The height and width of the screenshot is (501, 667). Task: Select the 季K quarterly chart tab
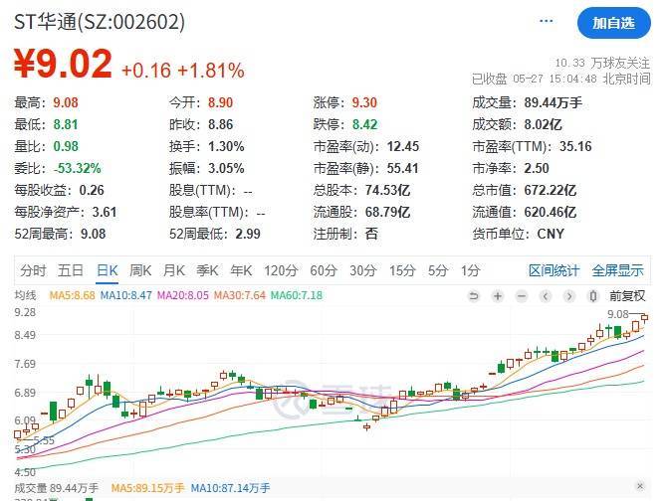(207, 270)
